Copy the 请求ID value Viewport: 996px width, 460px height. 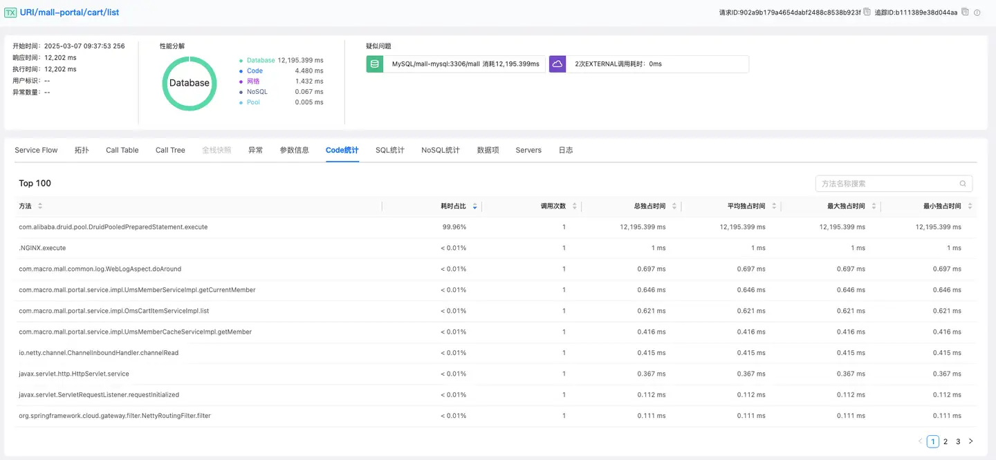point(867,12)
